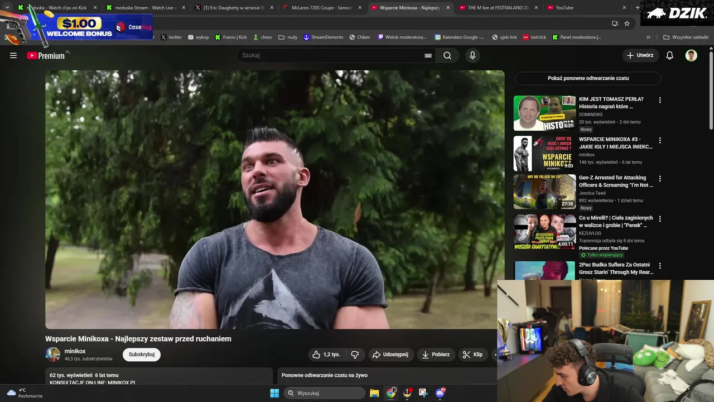This screenshot has height=402, width=714.
Task: Open options for Gen-Z Arrested video
Action: coord(660,179)
